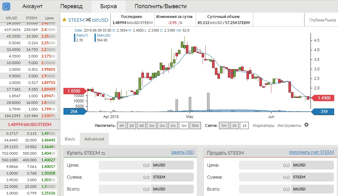Viewport: 338px width, 196px height.
Task: Click the bitUSD asset name in header
Action: tap(100, 20)
